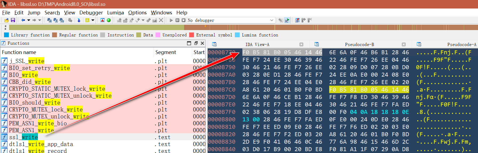Click the highlighted run-to-cursor 'C' play icon

pos(287,20)
